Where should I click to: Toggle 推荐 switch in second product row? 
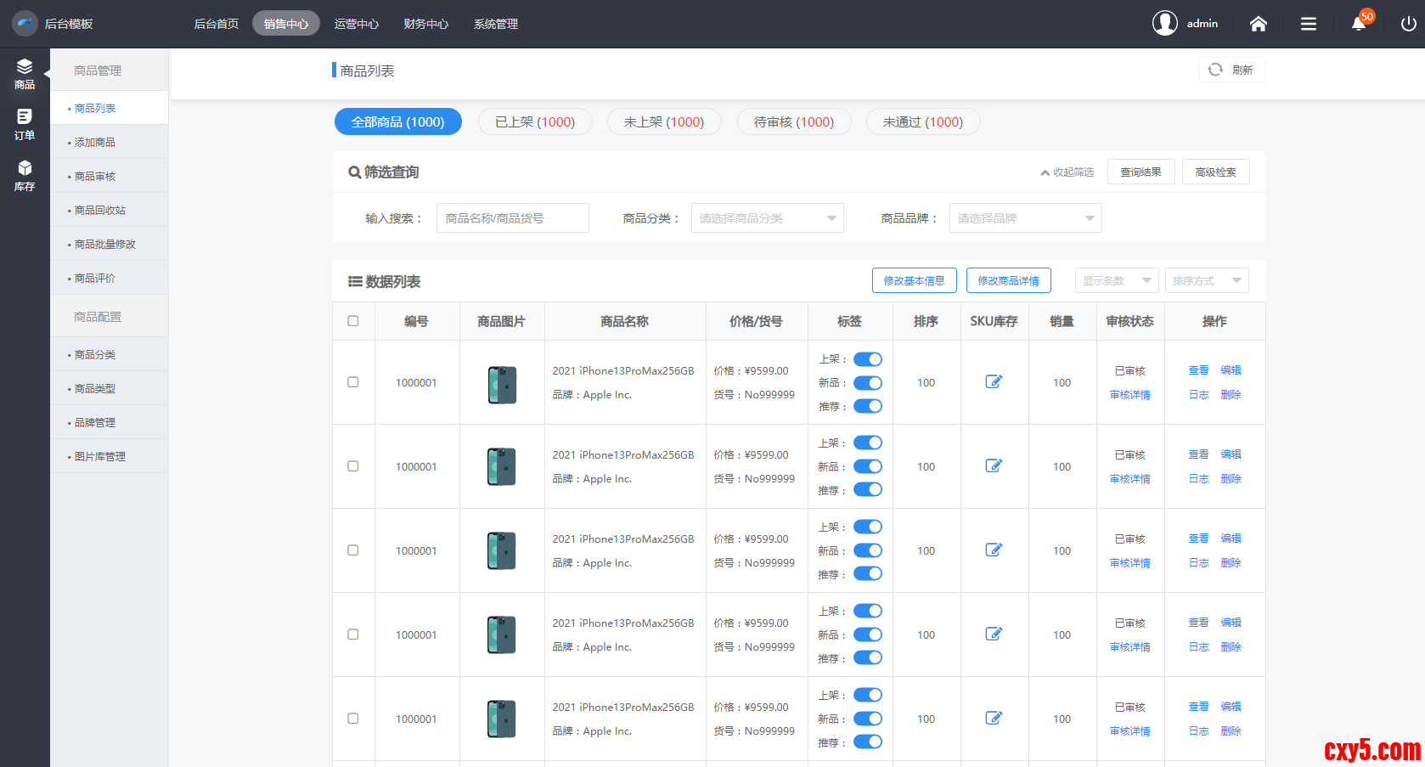[867, 489]
